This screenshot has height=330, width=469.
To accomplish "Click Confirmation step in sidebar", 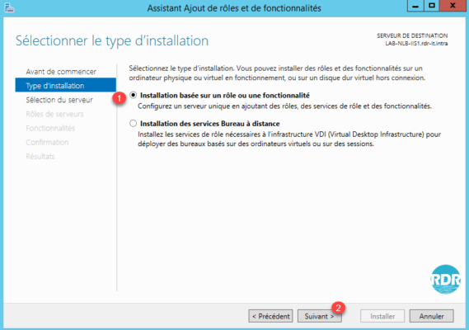I will point(47,142).
